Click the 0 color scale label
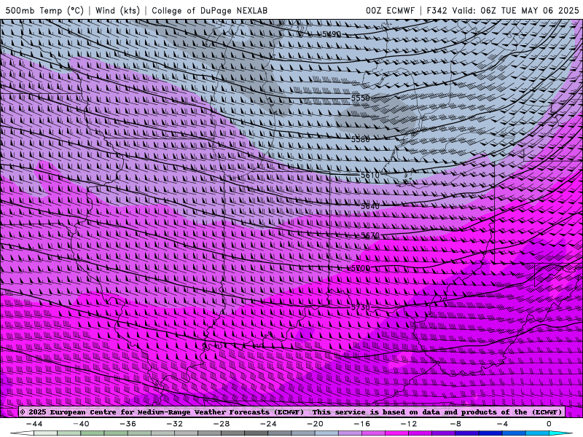Viewport: 583px width, 437px height. point(549,424)
